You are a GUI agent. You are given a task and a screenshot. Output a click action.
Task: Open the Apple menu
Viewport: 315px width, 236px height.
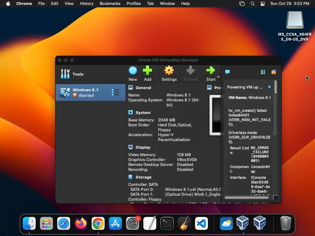pyautogui.click(x=8, y=4)
